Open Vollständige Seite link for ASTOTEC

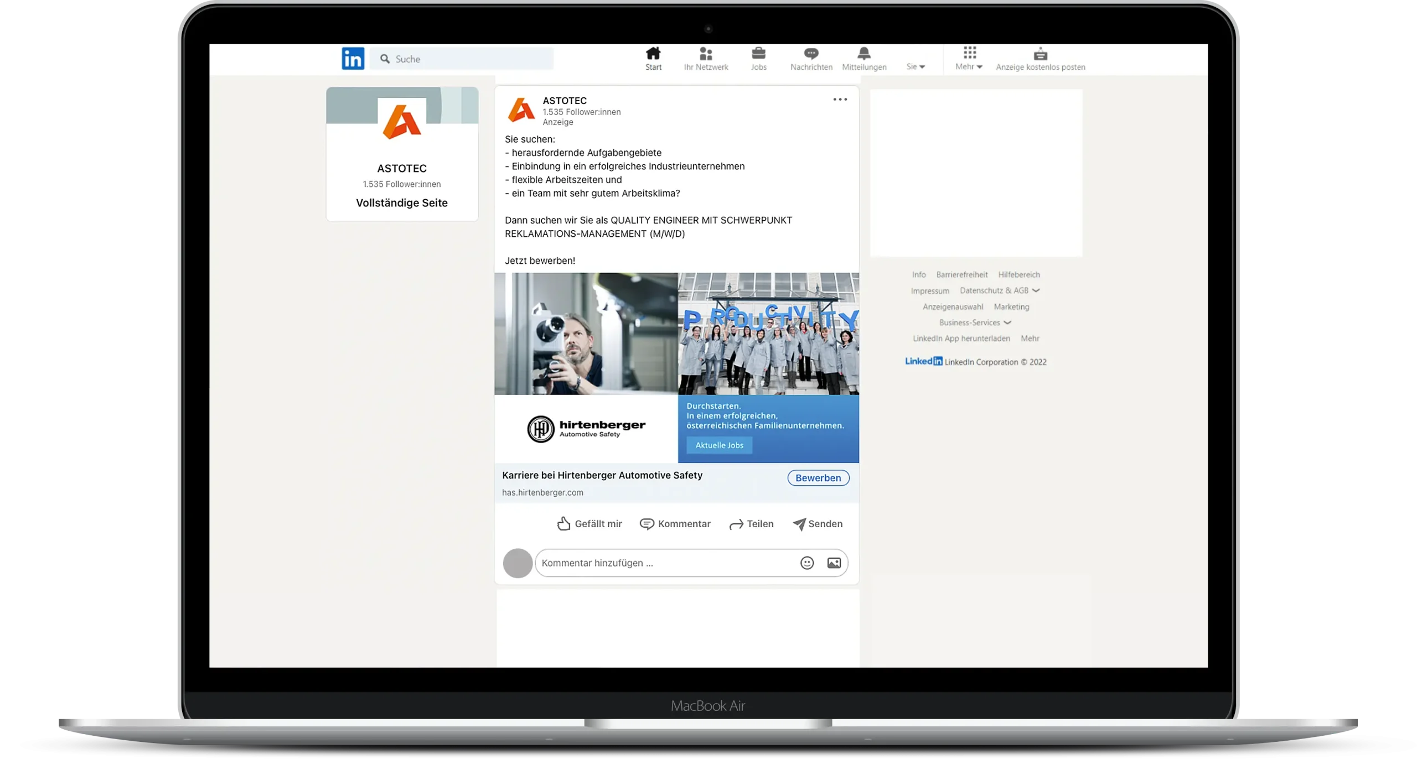401,203
